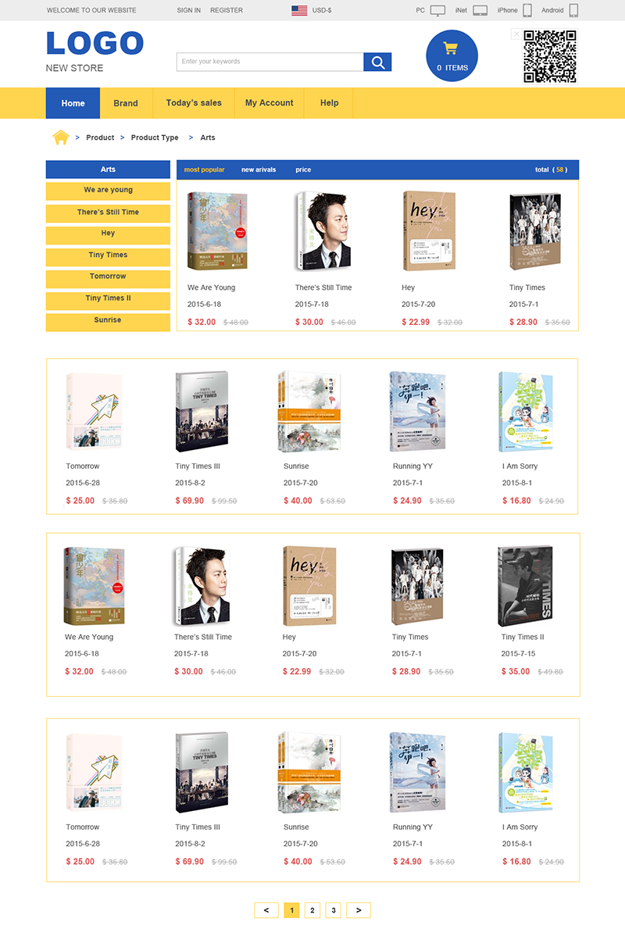Go to the next page arrow

pos(358,909)
